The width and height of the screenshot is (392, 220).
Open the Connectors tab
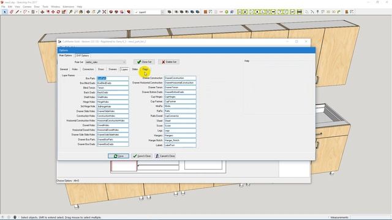point(88,69)
